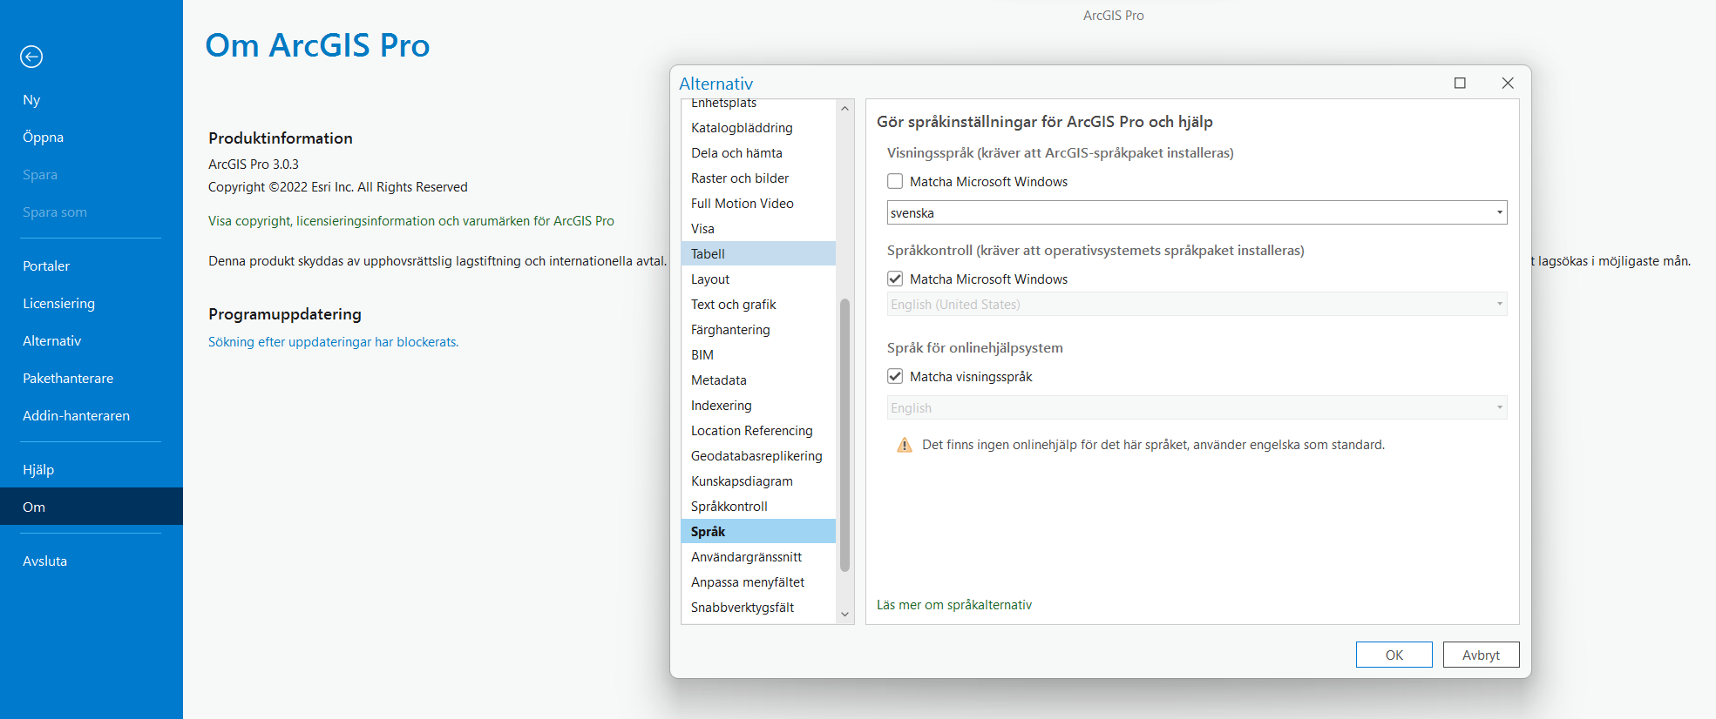Uncheck Matcha Microsoft Windows under Språkkontroll
The height and width of the screenshot is (719, 1716).
(895, 279)
